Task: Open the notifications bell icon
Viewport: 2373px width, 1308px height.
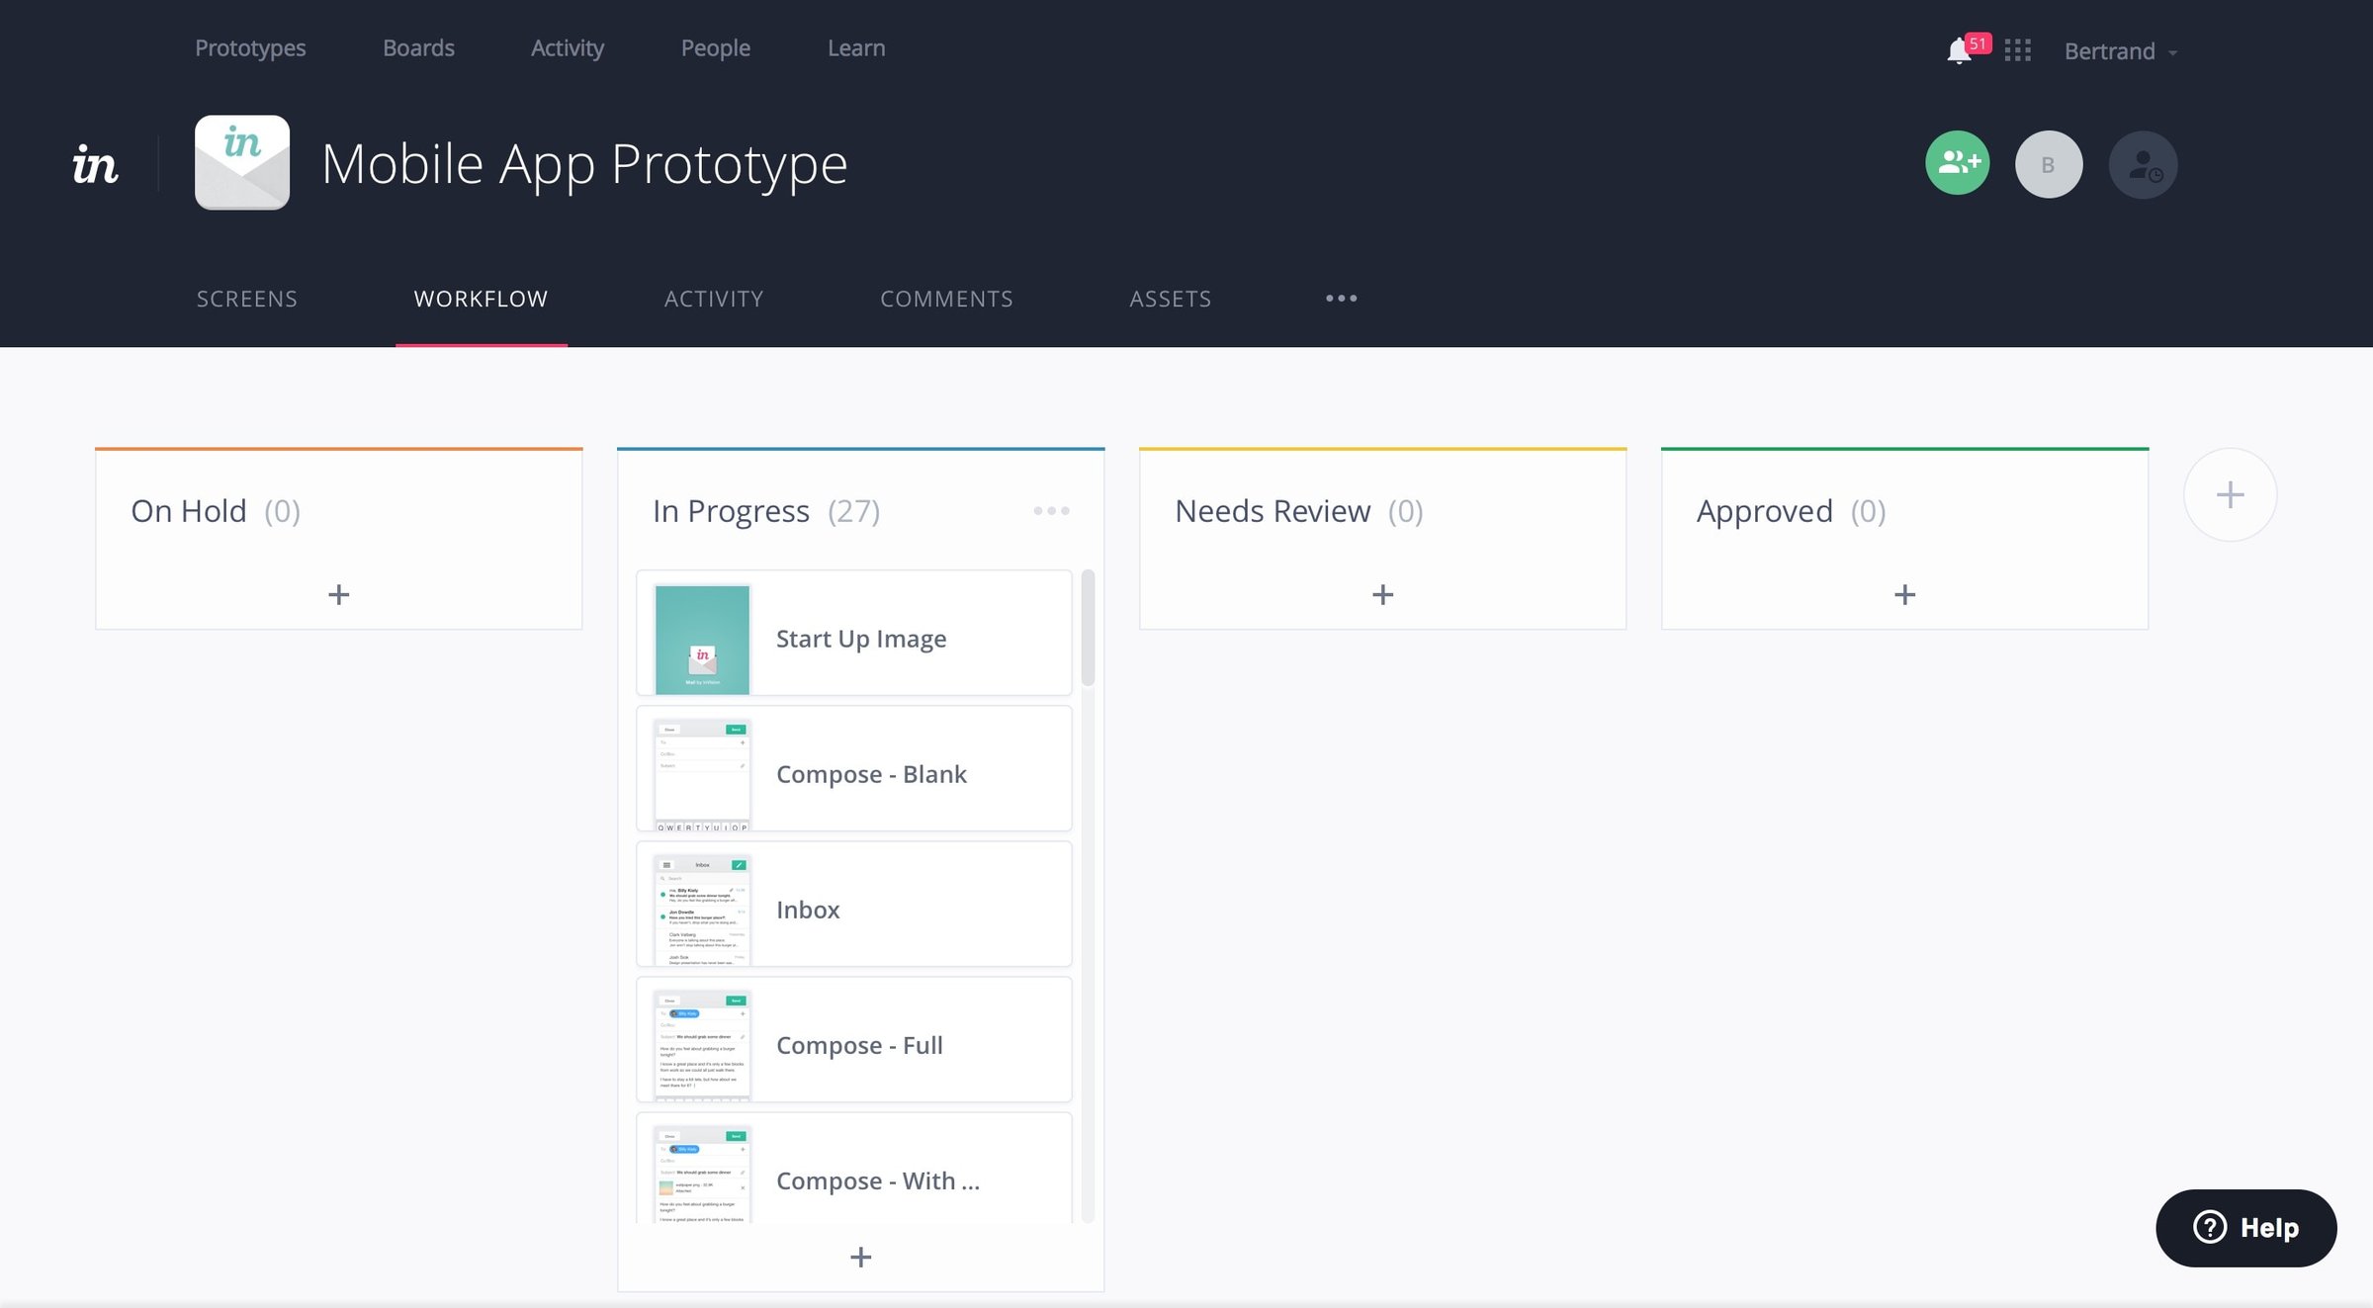Action: tap(1958, 51)
